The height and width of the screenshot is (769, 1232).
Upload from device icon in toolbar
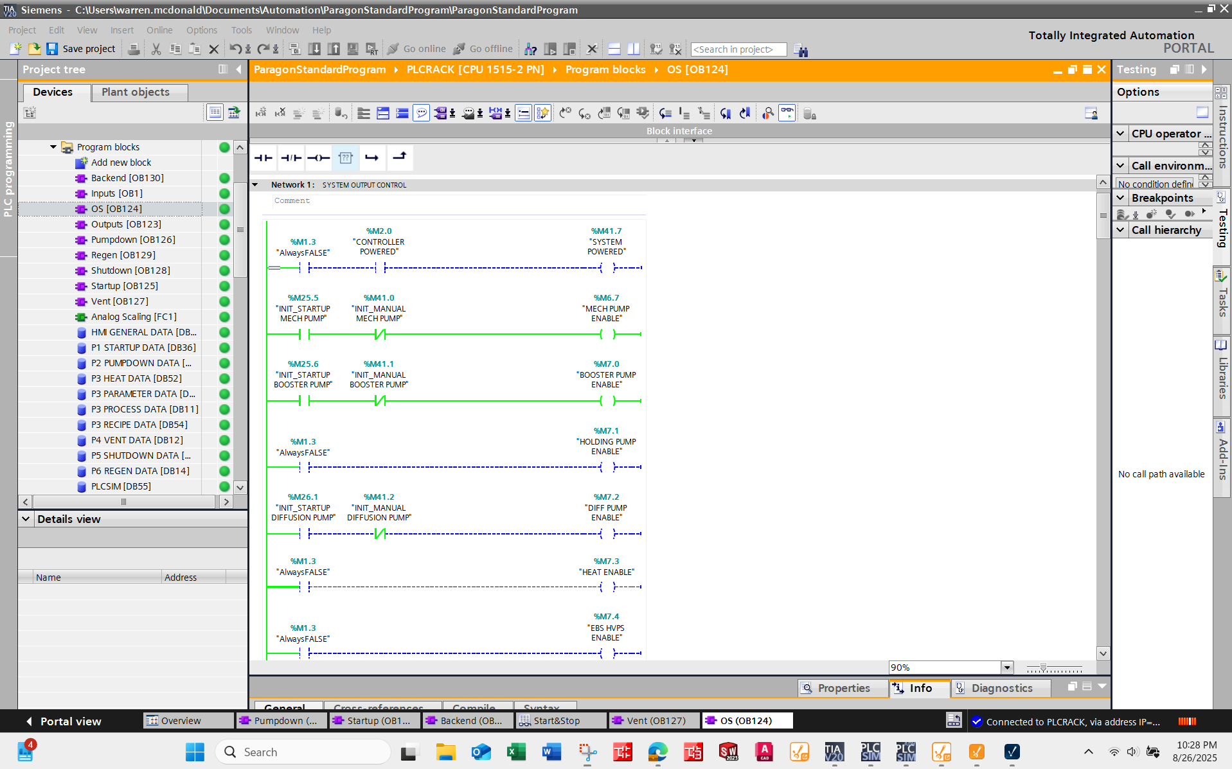[334, 49]
